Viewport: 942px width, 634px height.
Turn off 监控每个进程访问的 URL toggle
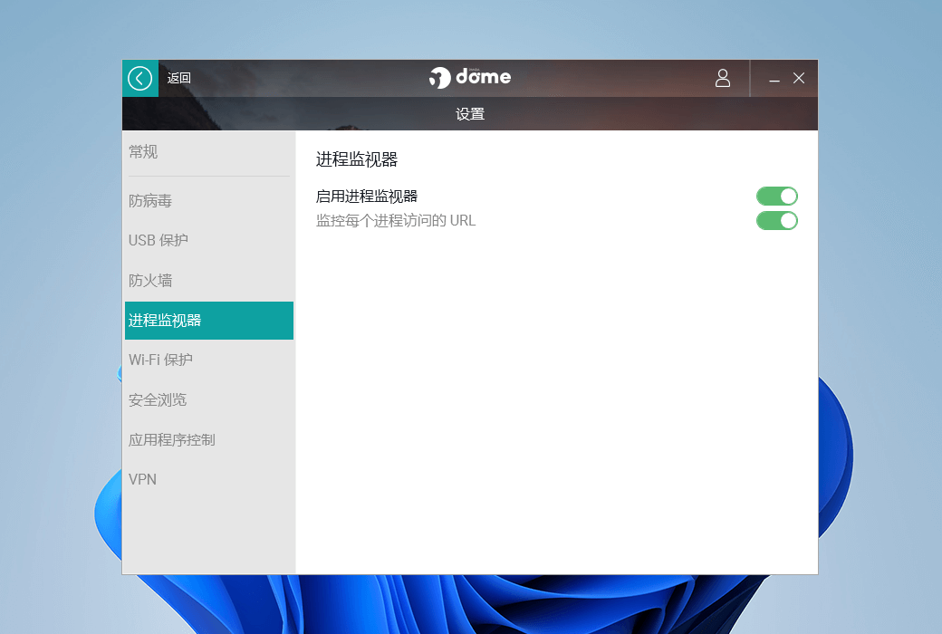[x=776, y=221]
